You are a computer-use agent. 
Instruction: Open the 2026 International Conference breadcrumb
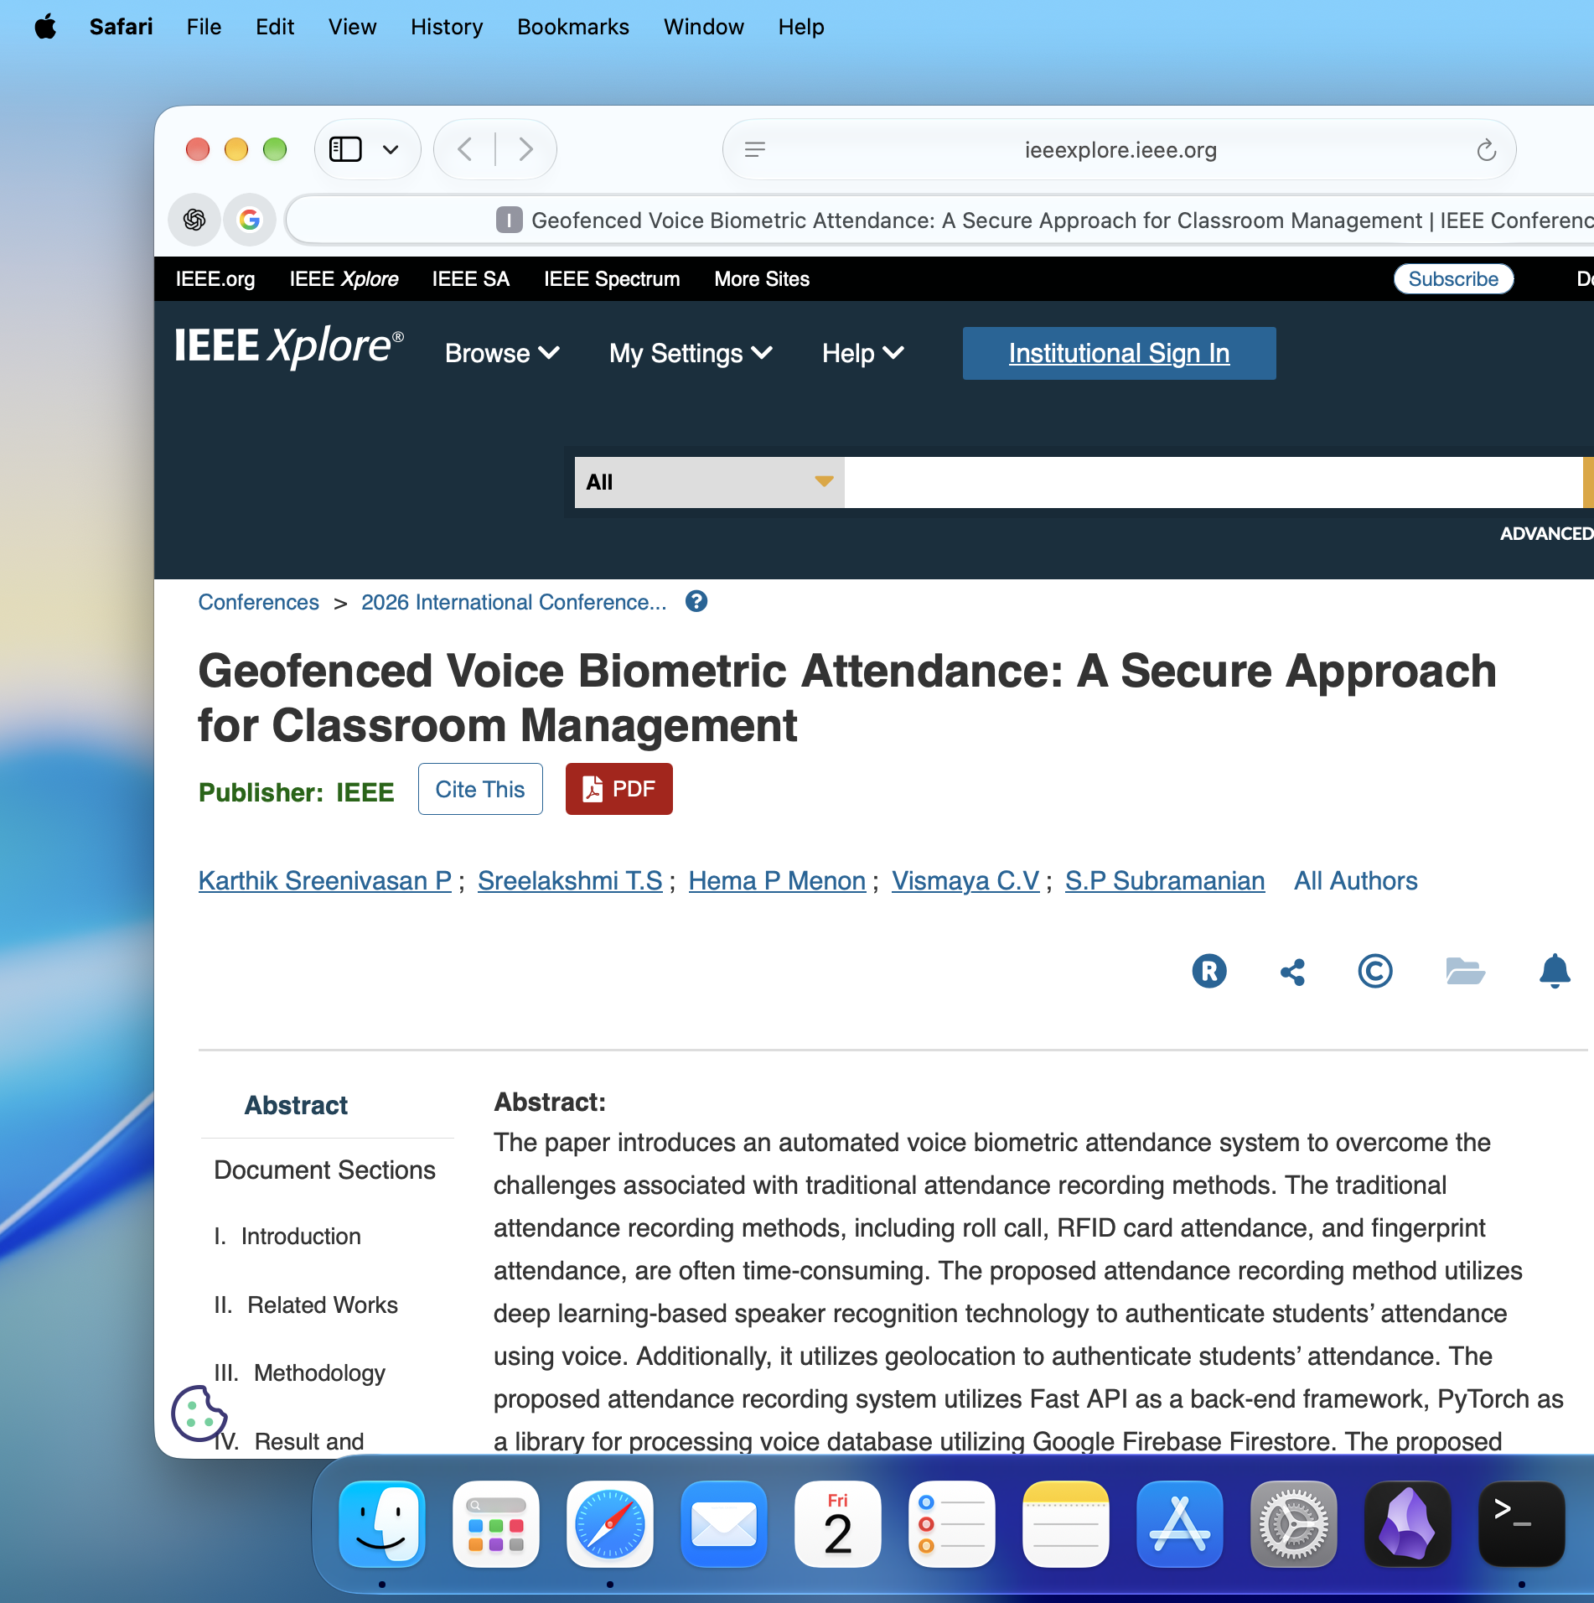pos(514,602)
